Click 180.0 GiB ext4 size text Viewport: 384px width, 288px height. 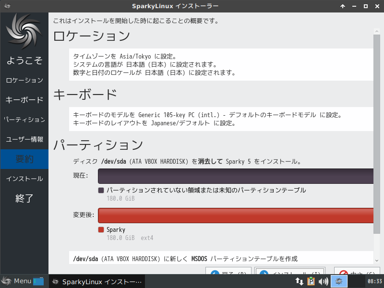point(130,238)
